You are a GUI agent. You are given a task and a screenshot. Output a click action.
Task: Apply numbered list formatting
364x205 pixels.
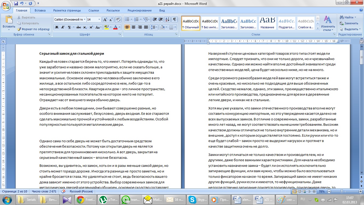tap(136, 19)
